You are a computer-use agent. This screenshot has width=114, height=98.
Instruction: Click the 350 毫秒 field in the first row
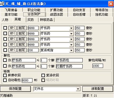coord(80,28)
